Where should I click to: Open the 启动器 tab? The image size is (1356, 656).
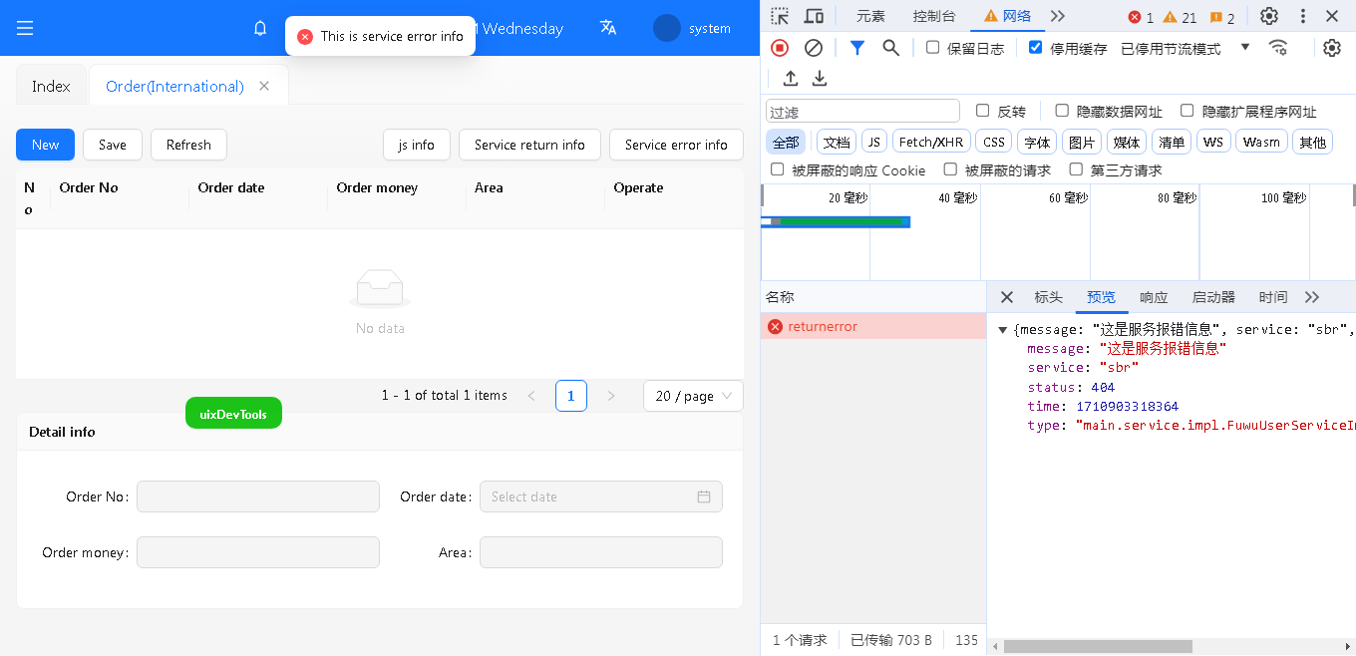click(x=1213, y=297)
